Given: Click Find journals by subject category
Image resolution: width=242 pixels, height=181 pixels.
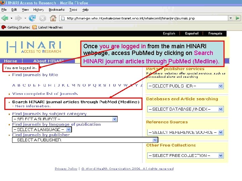Looking at the screenshot, I should [x=49, y=114].
